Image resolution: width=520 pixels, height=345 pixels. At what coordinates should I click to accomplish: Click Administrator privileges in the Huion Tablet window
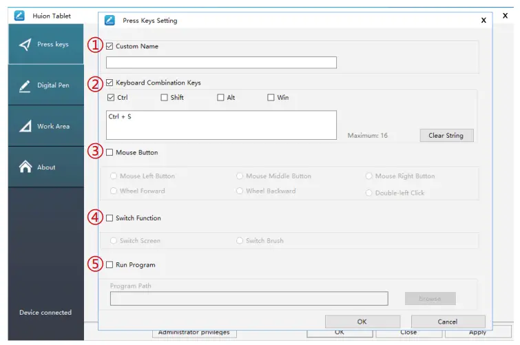(x=194, y=333)
